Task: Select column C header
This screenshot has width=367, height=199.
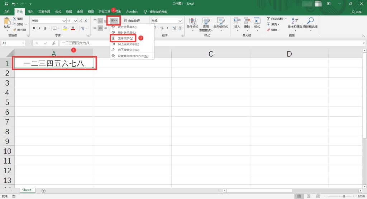Action: coord(211,54)
